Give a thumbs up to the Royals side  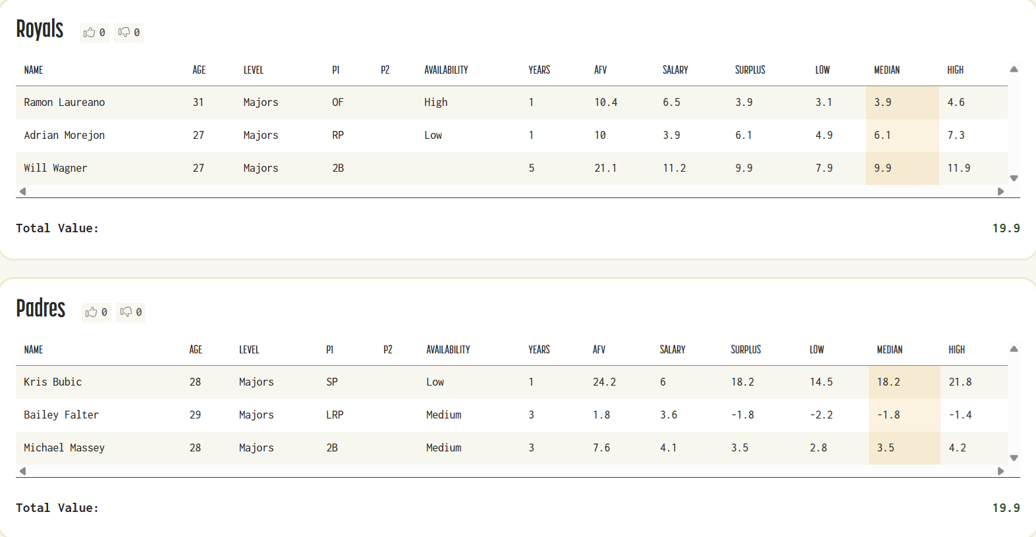[x=94, y=32]
